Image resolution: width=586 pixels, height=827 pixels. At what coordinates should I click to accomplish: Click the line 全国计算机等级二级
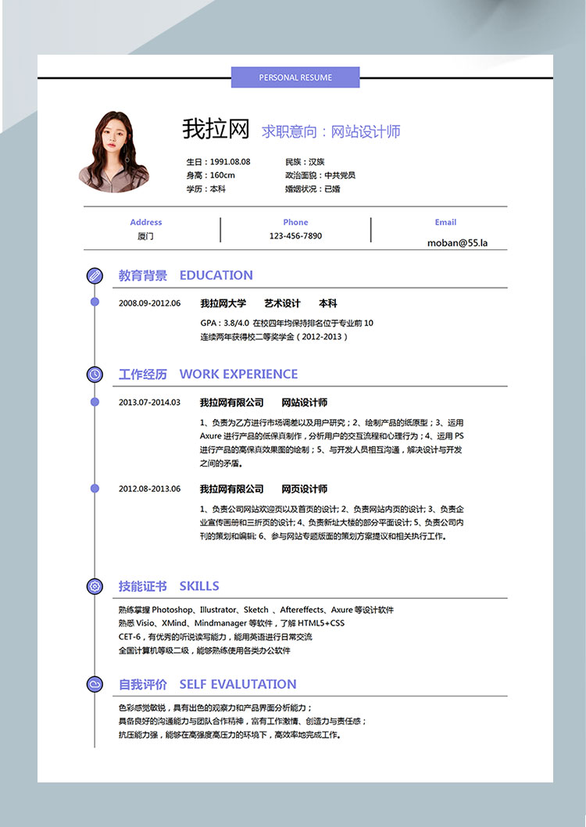point(205,650)
